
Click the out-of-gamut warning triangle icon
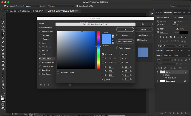113,35
